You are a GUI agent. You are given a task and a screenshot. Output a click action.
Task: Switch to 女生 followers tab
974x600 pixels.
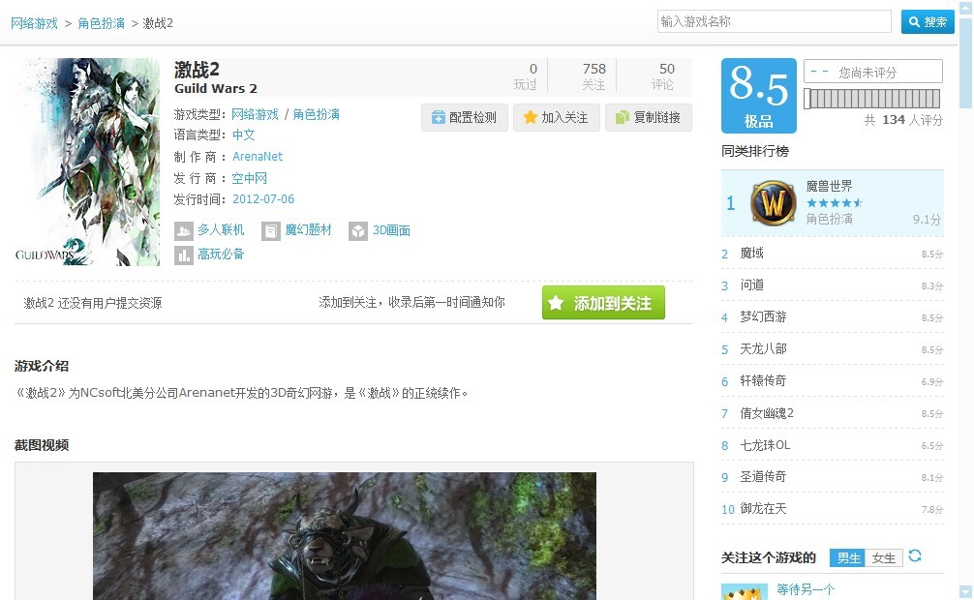(883, 557)
